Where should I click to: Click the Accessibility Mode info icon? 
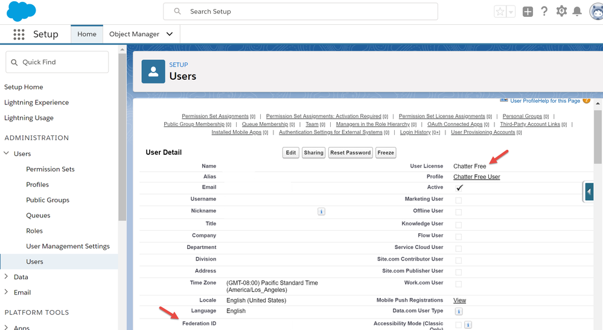click(468, 325)
